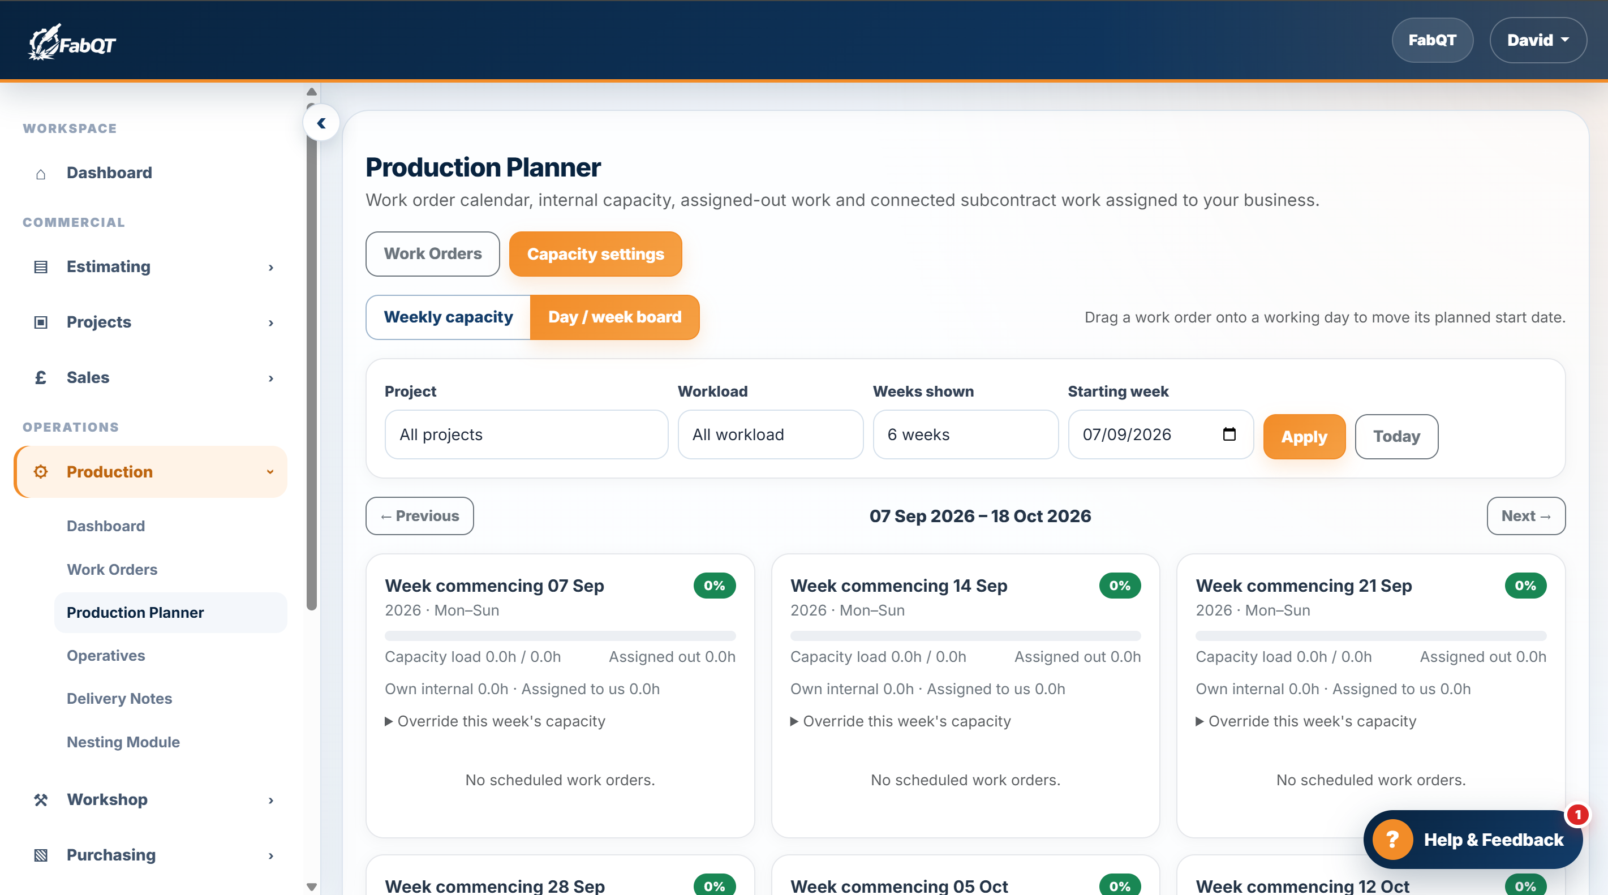Screen dimensions: 1608x895
Task: Expand the Workshop menu section
Action: tap(271, 800)
